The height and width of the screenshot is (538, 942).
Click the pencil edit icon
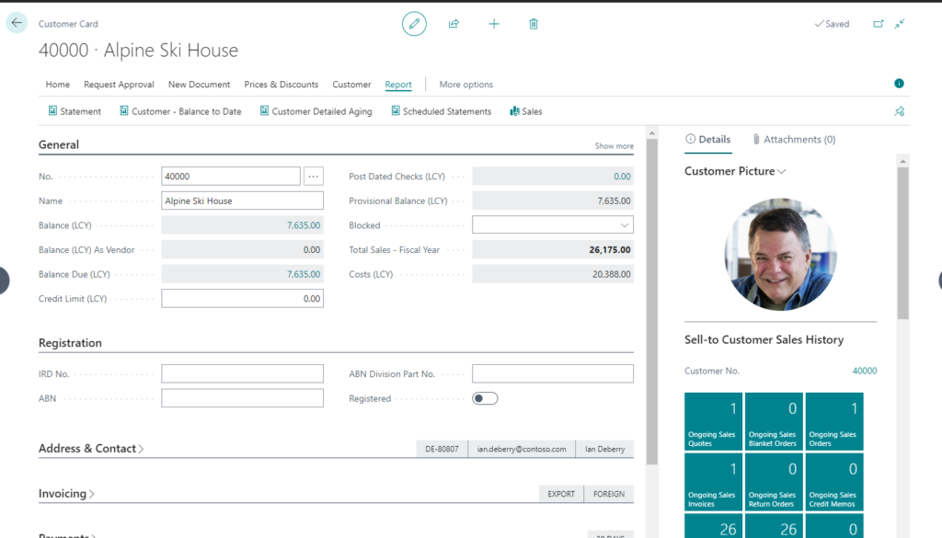[x=414, y=24]
